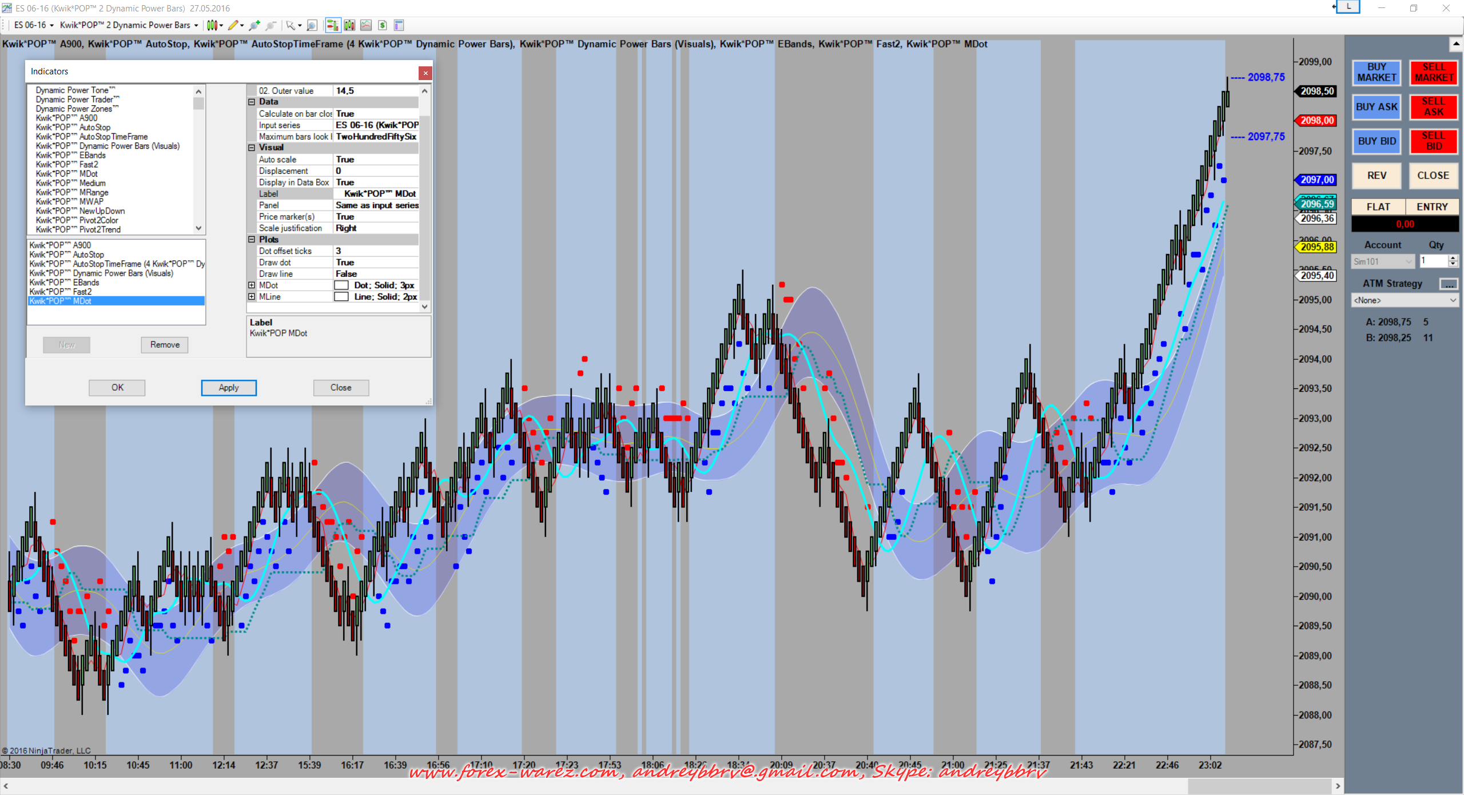This screenshot has width=1464, height=795.
Task: Open the Strategies dollar sign icon
Action: pyautogui.click(x=383, y=25)
